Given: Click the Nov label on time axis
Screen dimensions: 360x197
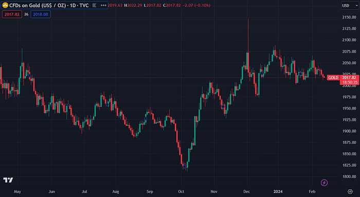Looking at the screenshot, I should click(x=214, y=191).
